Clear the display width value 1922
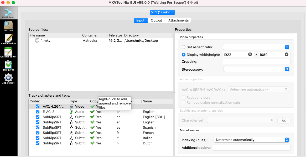Screen dimensions: 306x157 250,54
